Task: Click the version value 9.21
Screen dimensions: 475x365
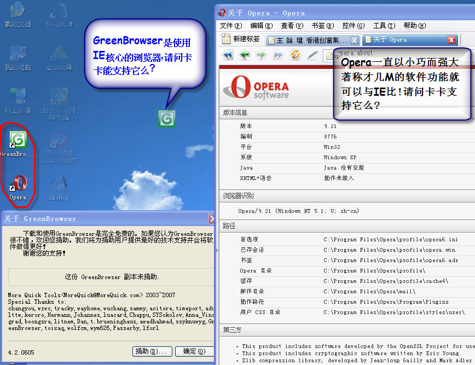Action: 330,126
